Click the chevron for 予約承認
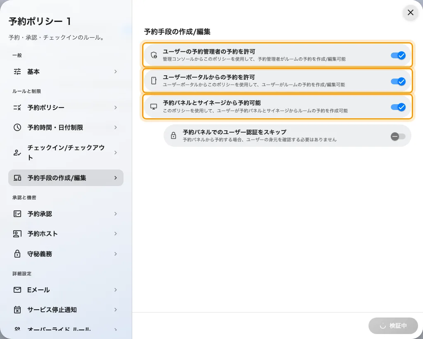 tap(116, 214)
